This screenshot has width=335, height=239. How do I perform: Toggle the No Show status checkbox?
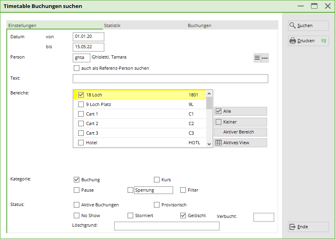pos(77,215)
